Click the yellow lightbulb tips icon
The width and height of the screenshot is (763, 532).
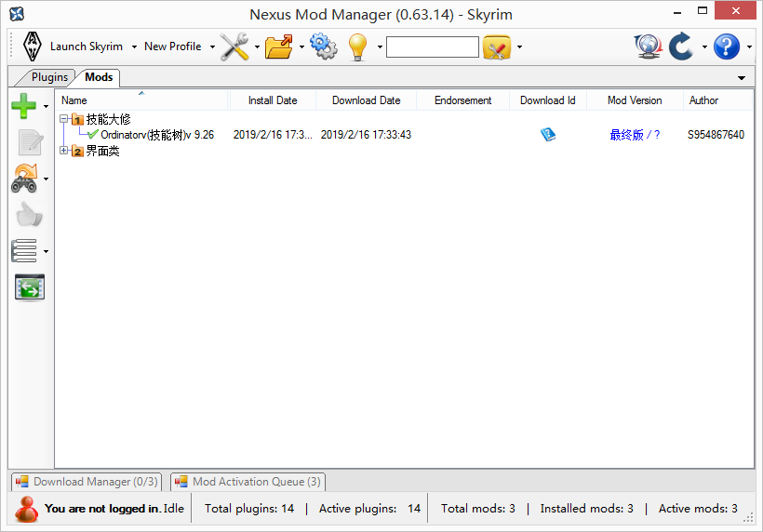click(x=358, y=47)
